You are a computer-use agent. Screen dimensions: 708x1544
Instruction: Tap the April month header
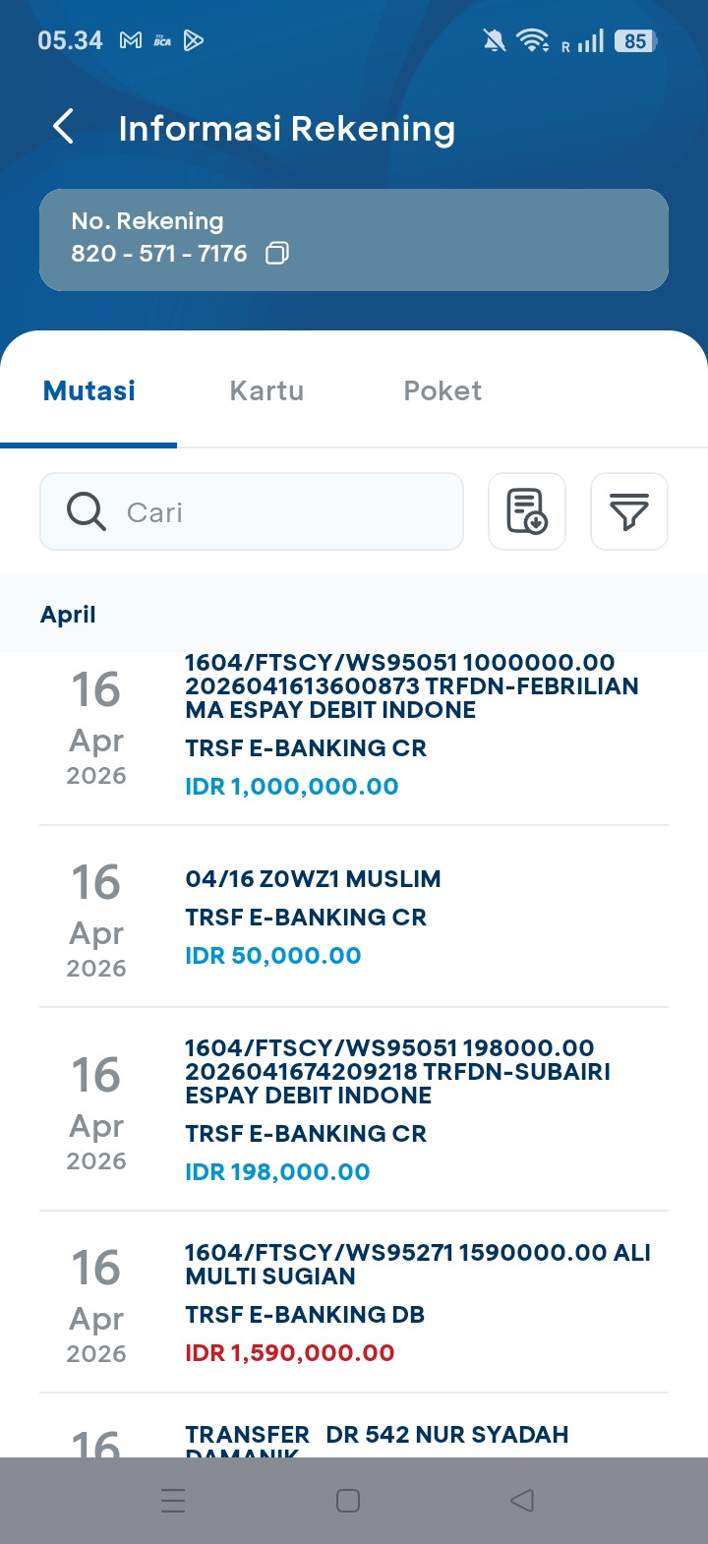pyautogui.click(x=69, y=615)
